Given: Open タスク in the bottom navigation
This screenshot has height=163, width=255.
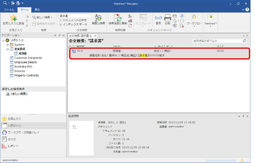Looking at the screenshot, I should (12, 139).
